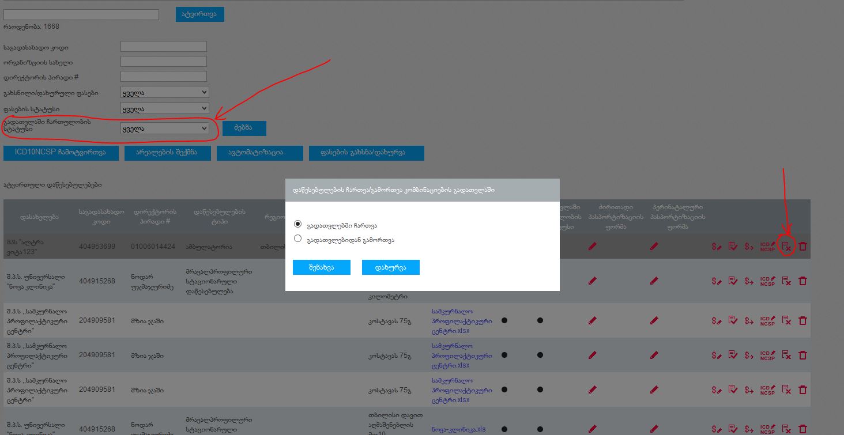Select the 'გადათვლებიდან გამორთვა' radio option
The height and width of the screenshot is (435, 844).
[297, 239]
